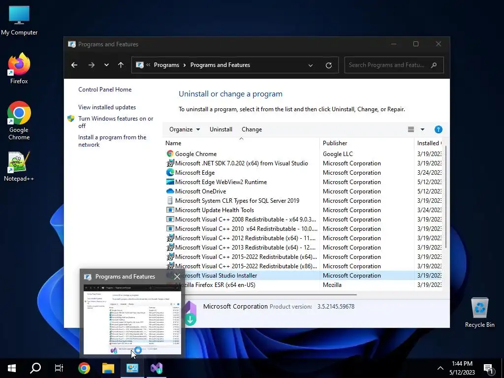Image resolution: width=504 pixels, height=378 pixels.
Task: Click the Programs and Features preview thumbnail
Action: pos(132,319)
